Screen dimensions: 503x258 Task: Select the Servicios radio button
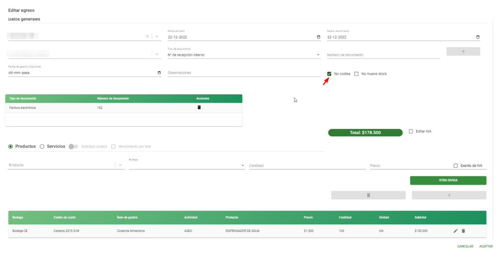click(x=42, y=146)
